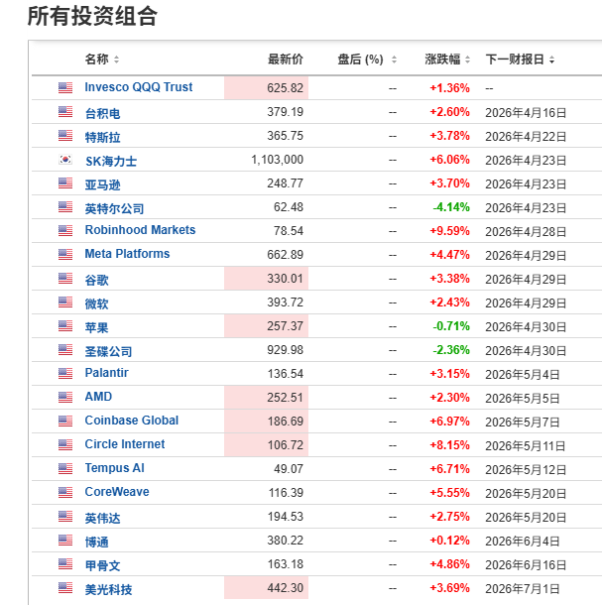The width and height of the screenshot is (602, 605).
Task: Open the 英伟达 stock link
Action: (103, 518)
